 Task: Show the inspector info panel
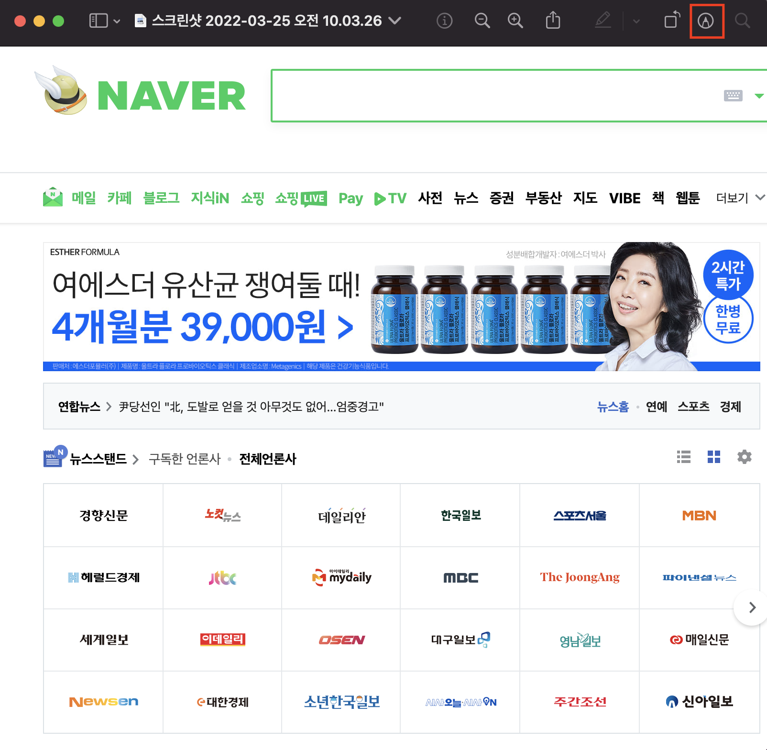point(444,21)
